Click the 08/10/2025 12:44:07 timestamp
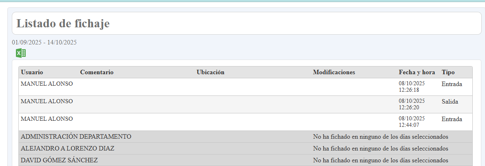The width and height of the screenshot is (485, 166). 412,122
